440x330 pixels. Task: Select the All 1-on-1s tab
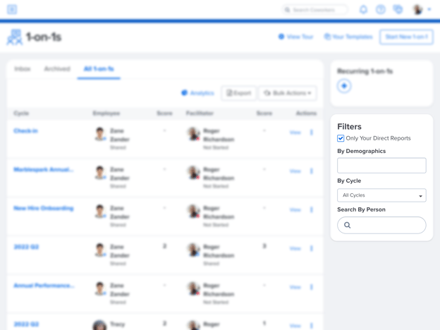click(x=99, y=69)
